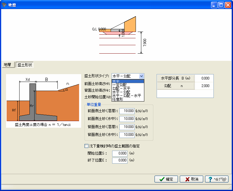Choose 任意形 from the dropdown list
This screenshot has width=233, height=191.
click(128, 99)
